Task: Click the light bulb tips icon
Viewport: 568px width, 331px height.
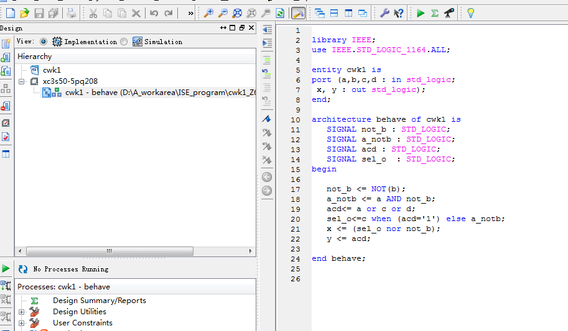Action: point(470,12)
